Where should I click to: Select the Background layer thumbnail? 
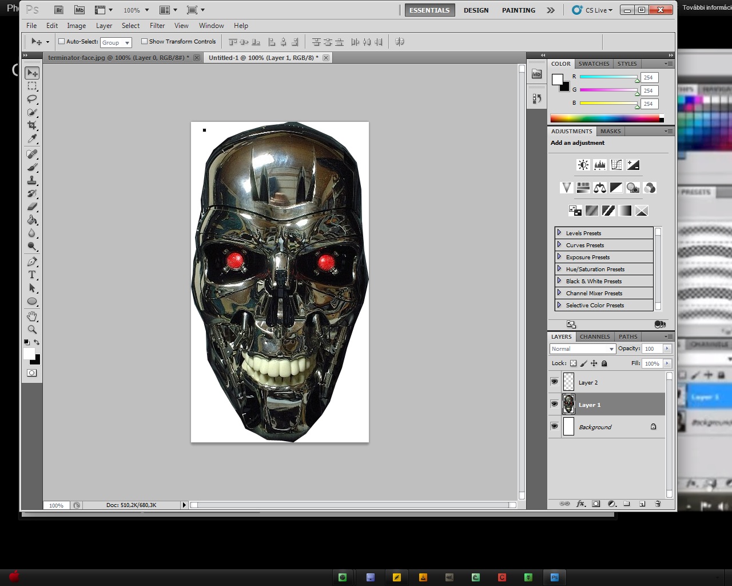568,427
